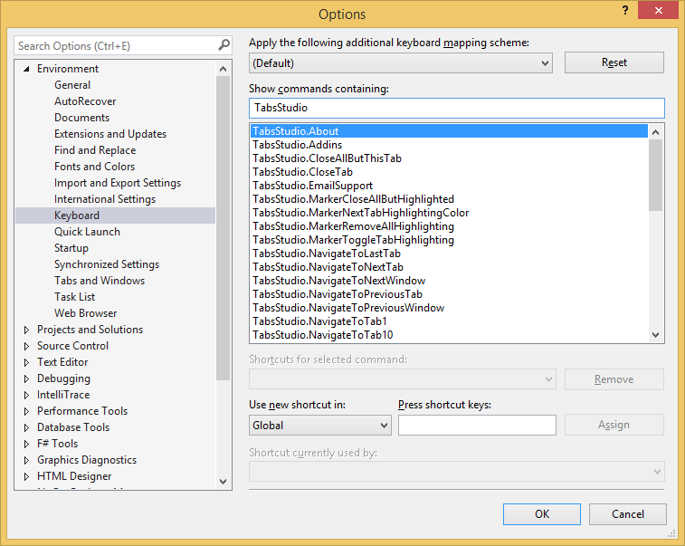Collapse the Environment tree node

coord(26,69)
